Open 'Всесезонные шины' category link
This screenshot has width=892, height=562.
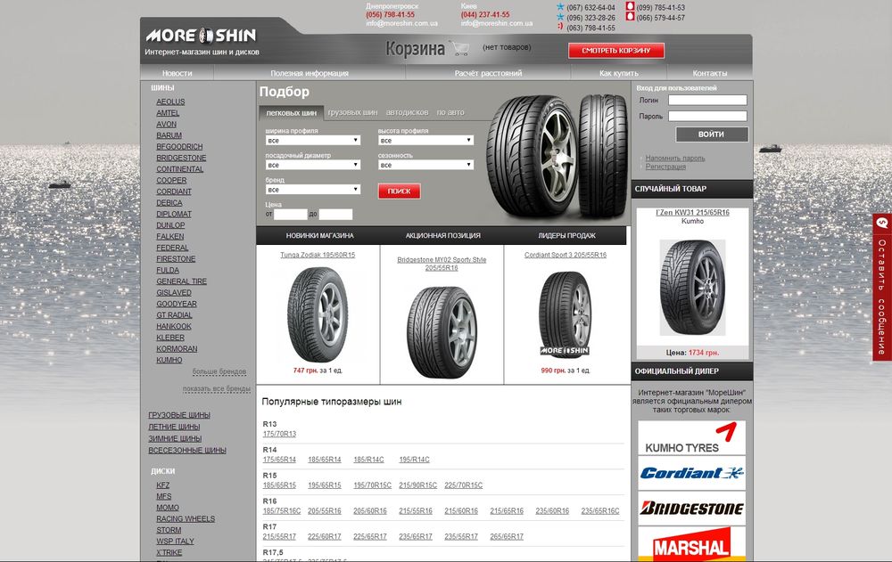click(187, 450)
